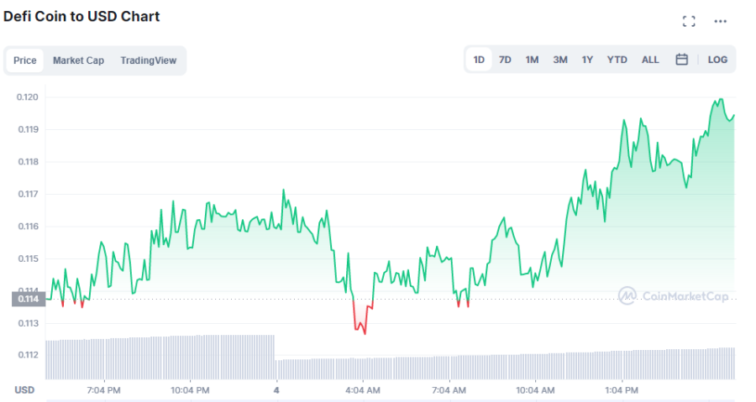Open the calendar date range picker
Image resolution: width=756 pixels, height=402 pixels.
pyautogui.click(x=681, y=60)
